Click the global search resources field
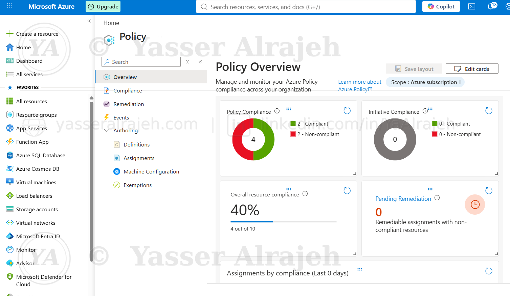Viewport: 510px width, 296px height. click(306, 6)
